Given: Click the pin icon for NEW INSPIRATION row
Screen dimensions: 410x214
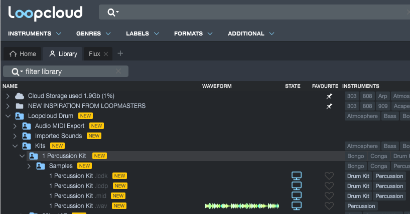Looking at the screenshot, I should pyautogui.click(x=329, y=106).
